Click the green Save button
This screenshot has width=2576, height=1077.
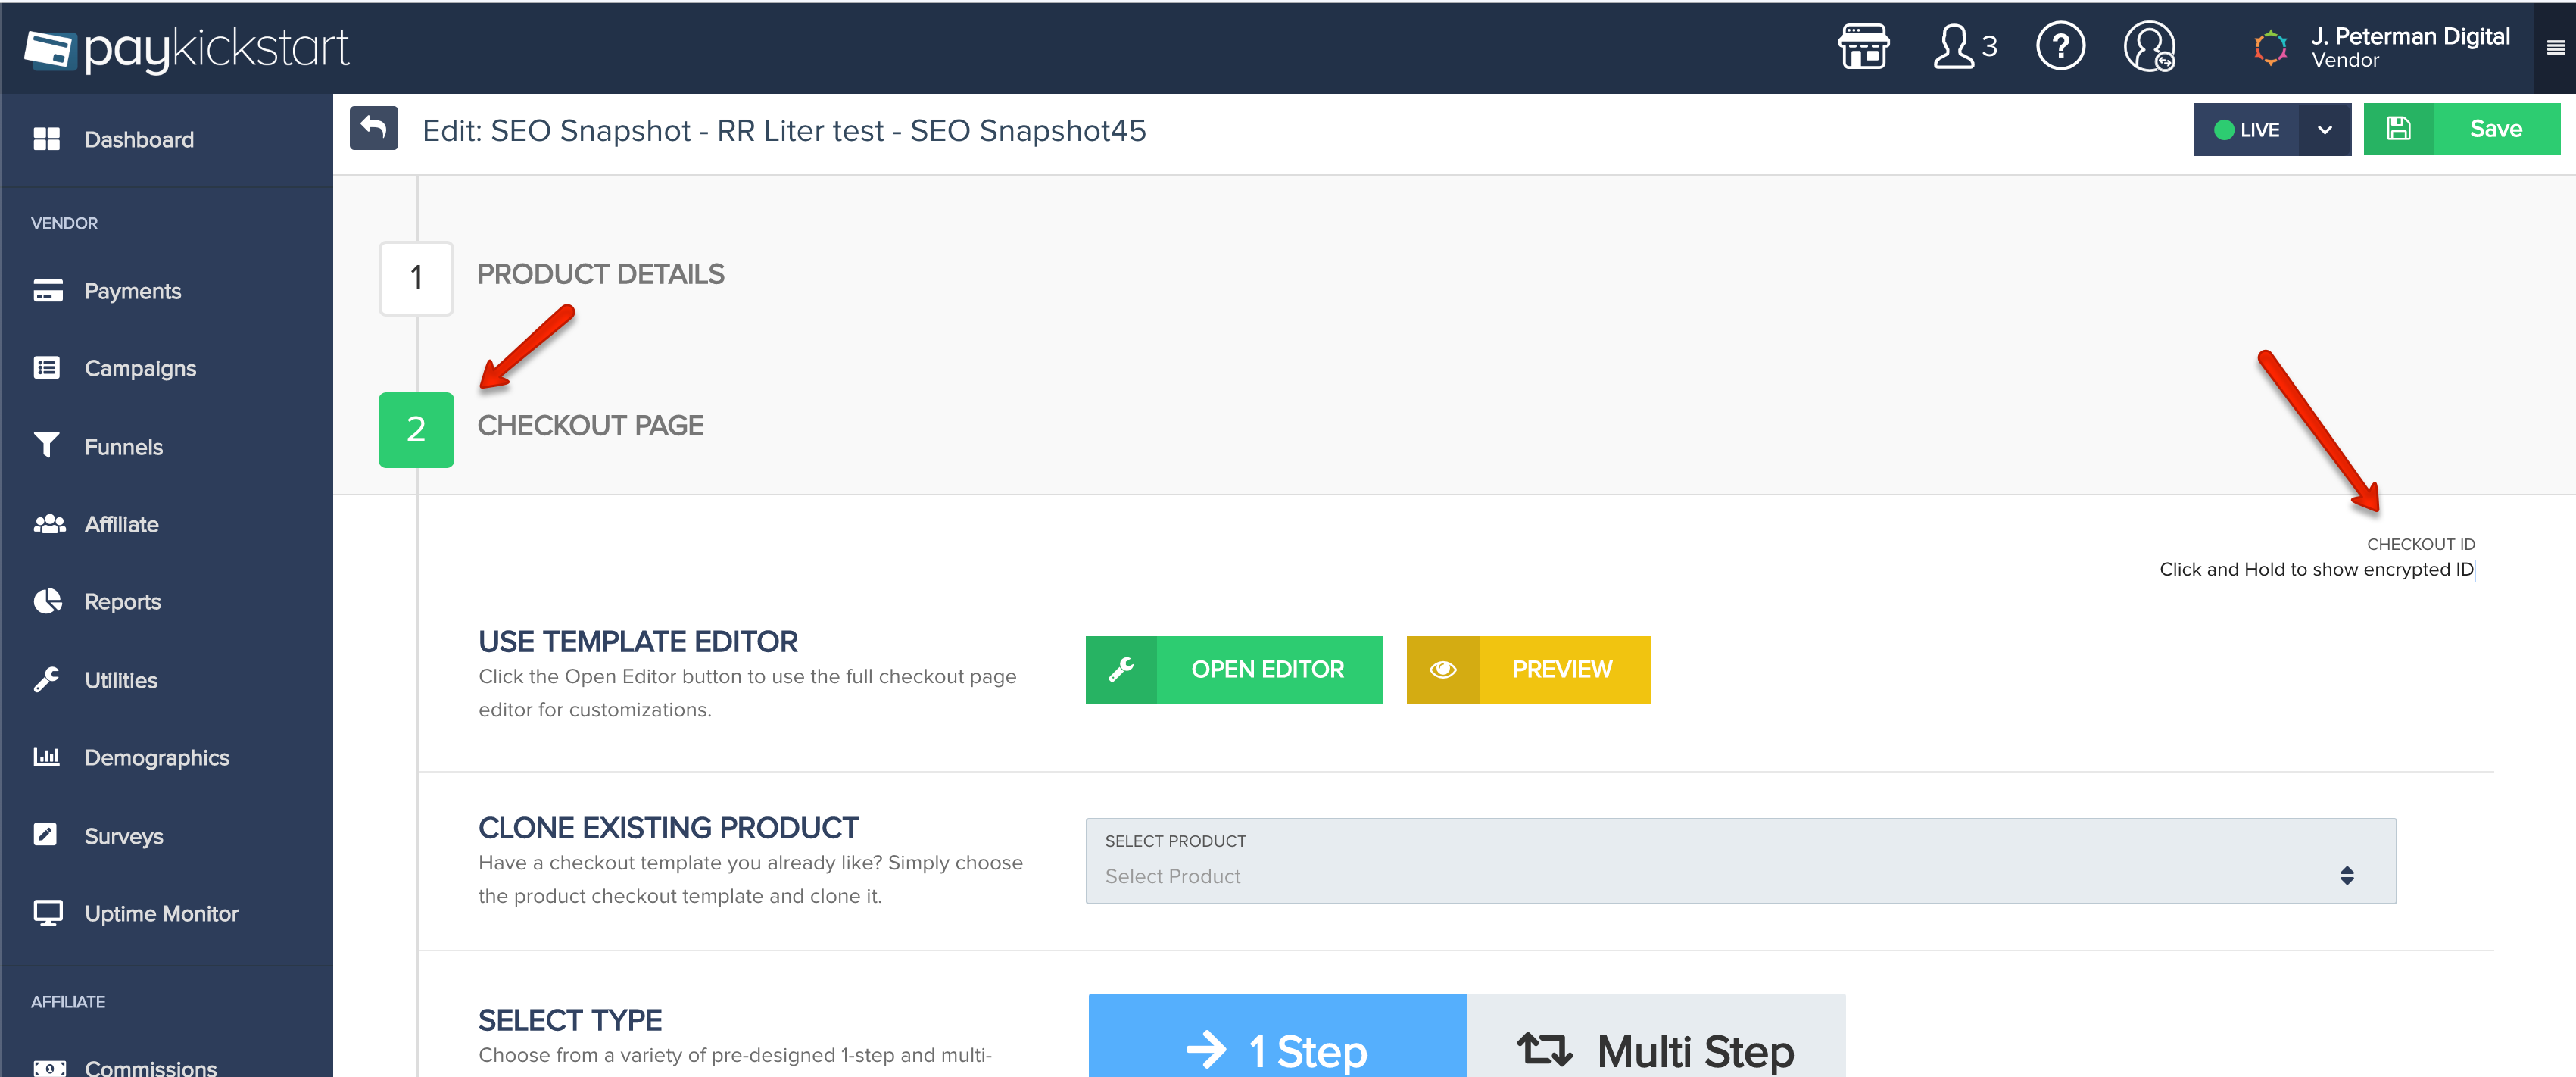[x=2495, y=129]
